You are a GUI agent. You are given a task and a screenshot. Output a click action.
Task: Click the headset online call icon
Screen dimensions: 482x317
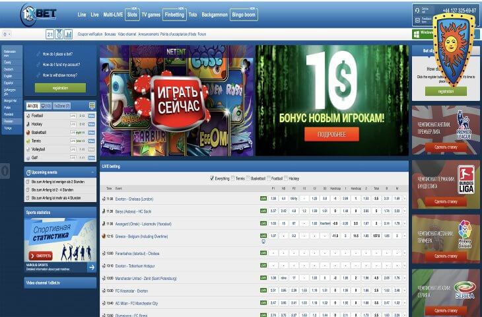tap(417, 10)
